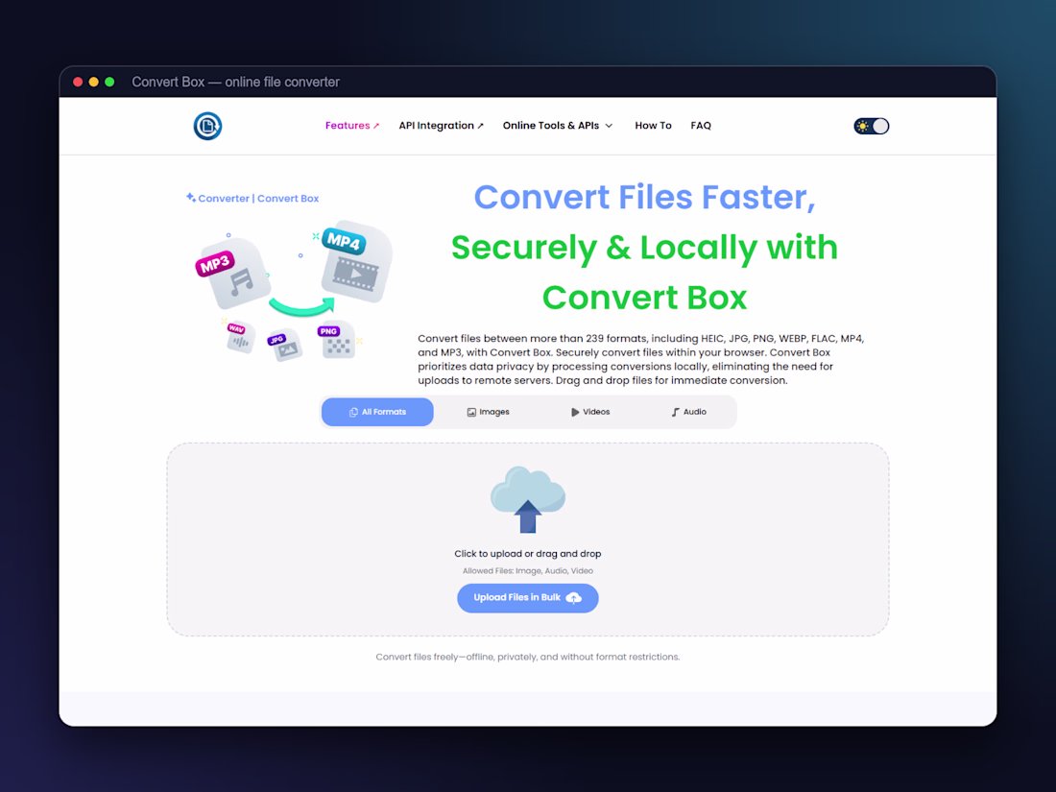1056x792 pixels.
Task: Click the Converter | Convert Box heading
Action: [258, 199]
